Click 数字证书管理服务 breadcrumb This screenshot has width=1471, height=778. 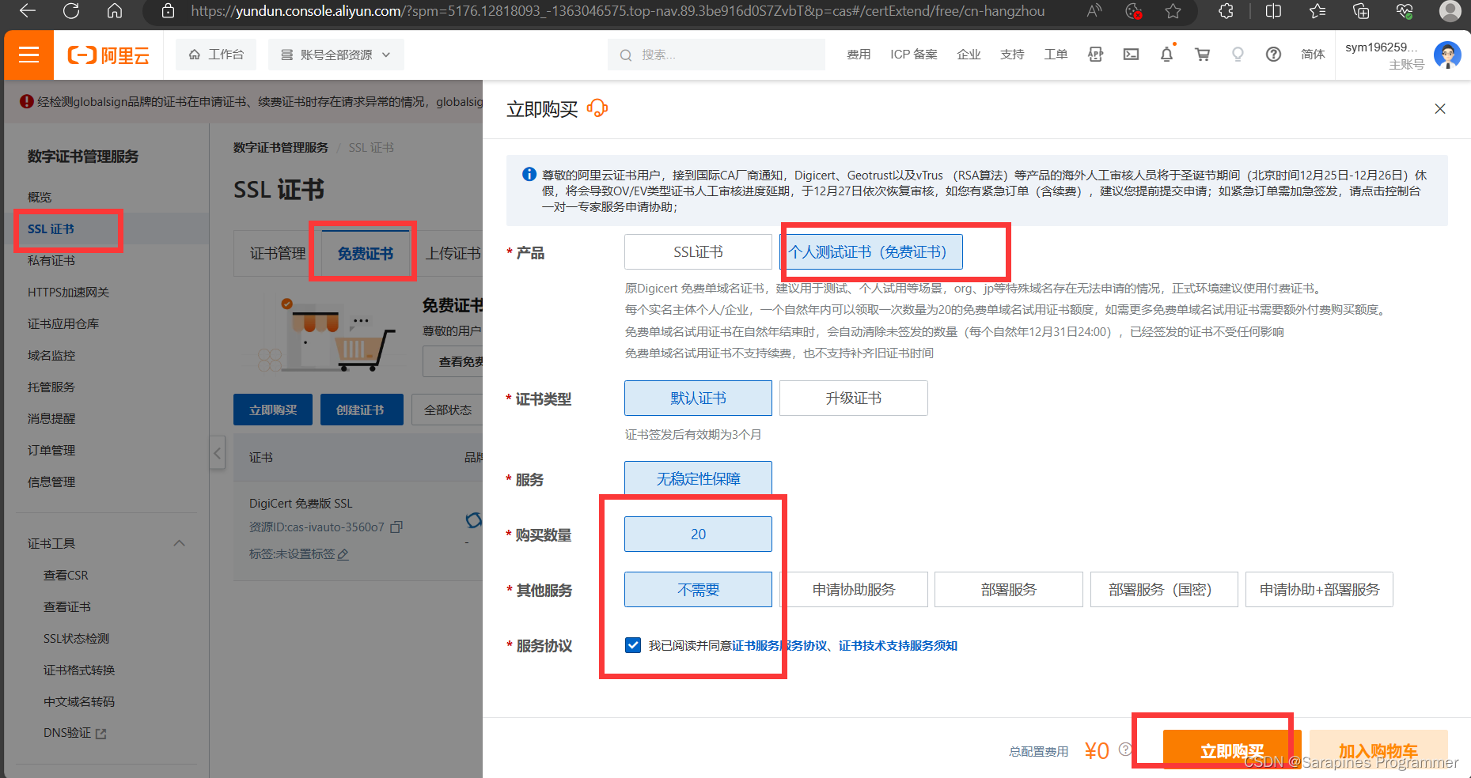[x=280, y=148]
